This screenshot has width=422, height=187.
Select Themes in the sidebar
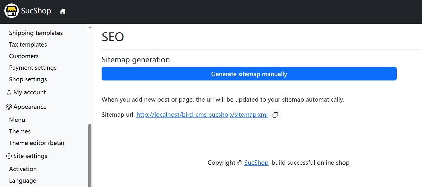click(x=20, y=131)
